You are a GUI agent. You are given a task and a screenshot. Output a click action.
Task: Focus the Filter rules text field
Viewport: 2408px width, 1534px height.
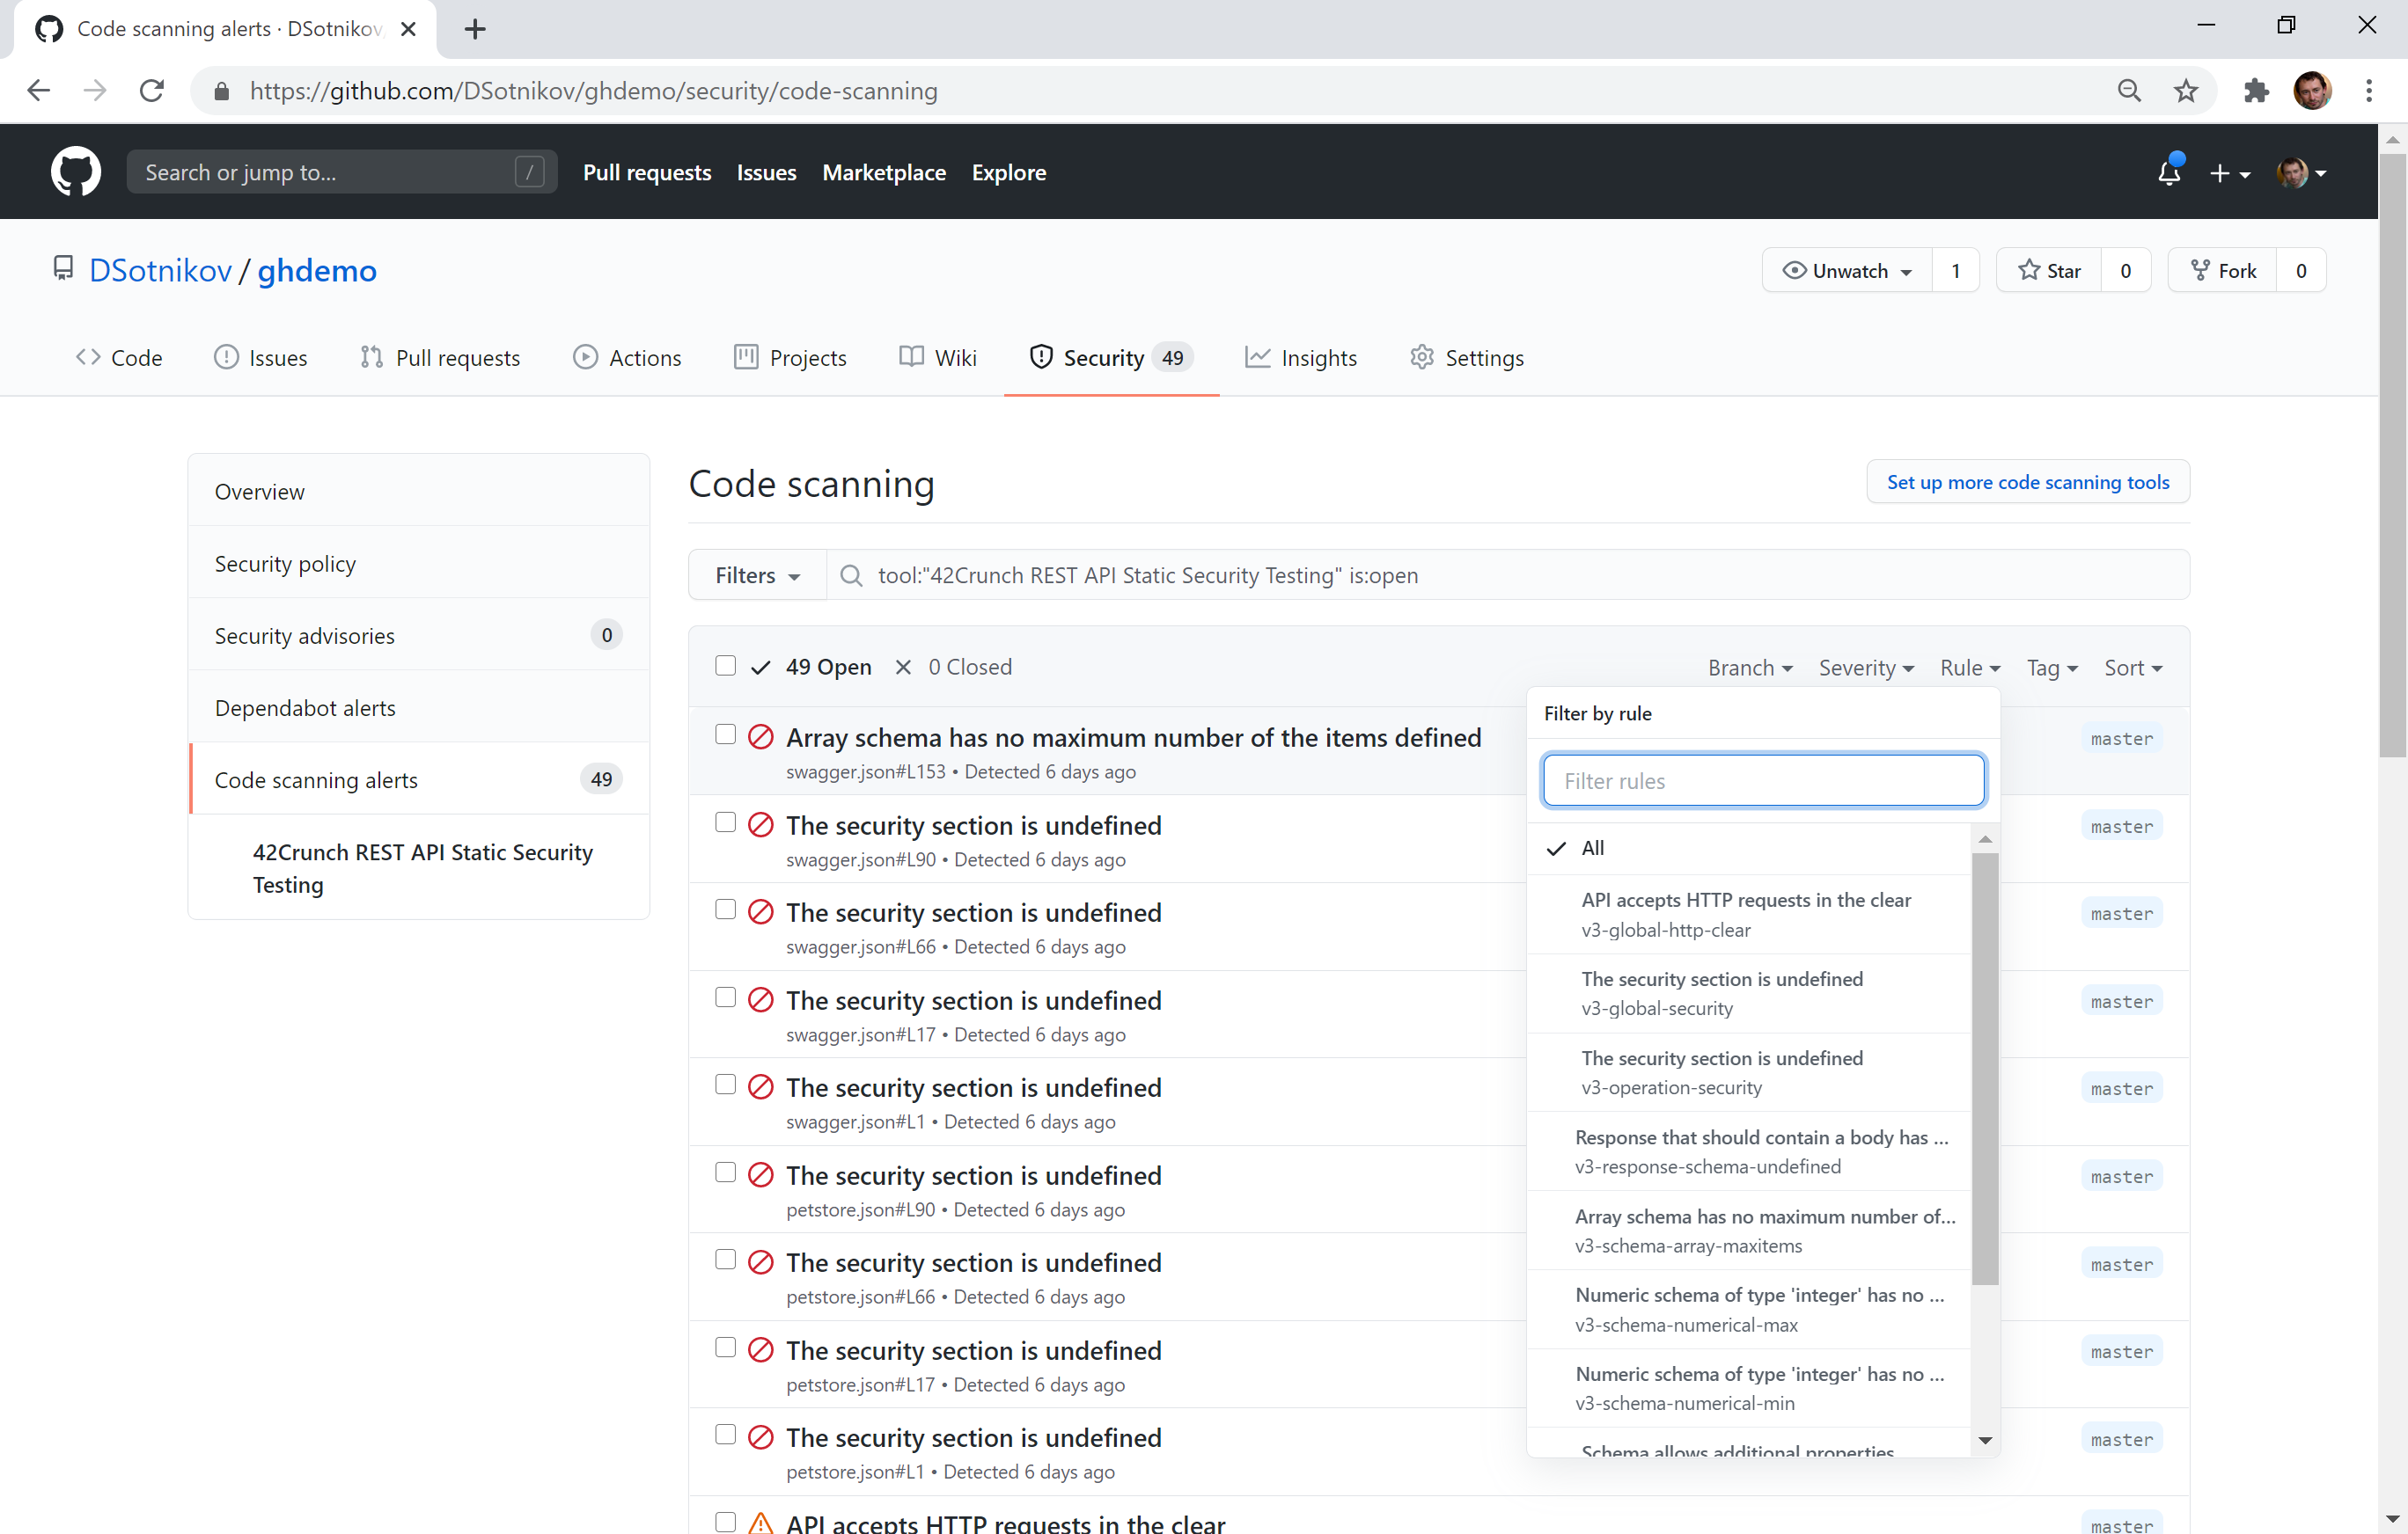click(1763, 780)
